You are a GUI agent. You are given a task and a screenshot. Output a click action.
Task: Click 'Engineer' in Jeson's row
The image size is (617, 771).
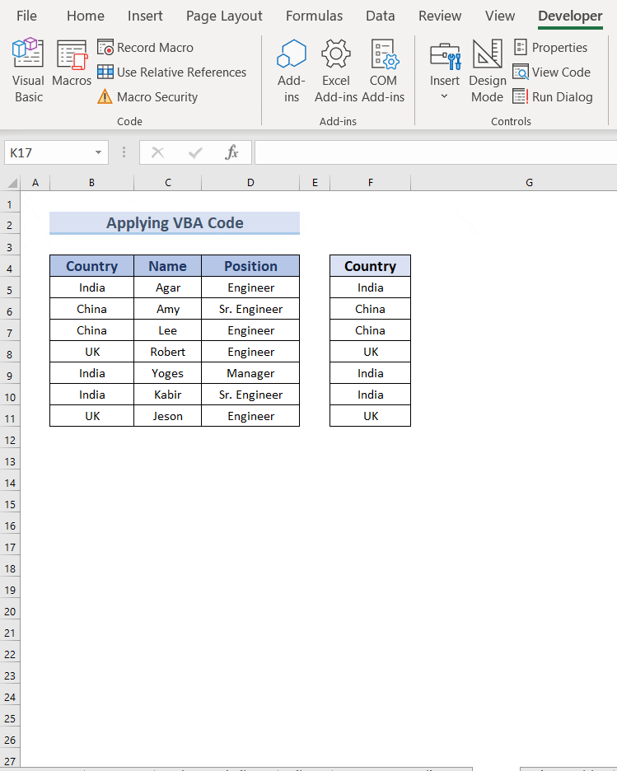(250, 416)
